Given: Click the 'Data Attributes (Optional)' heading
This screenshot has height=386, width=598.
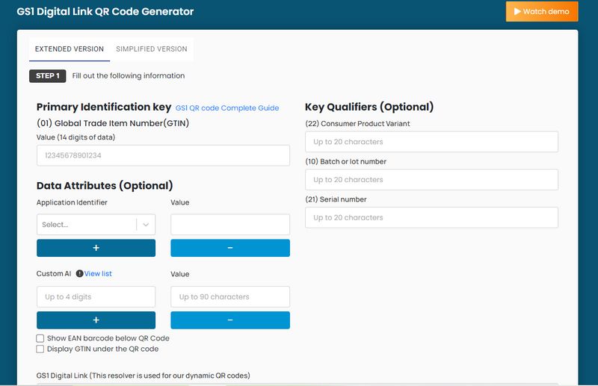Looking at the screenshot, I should 105,186.
